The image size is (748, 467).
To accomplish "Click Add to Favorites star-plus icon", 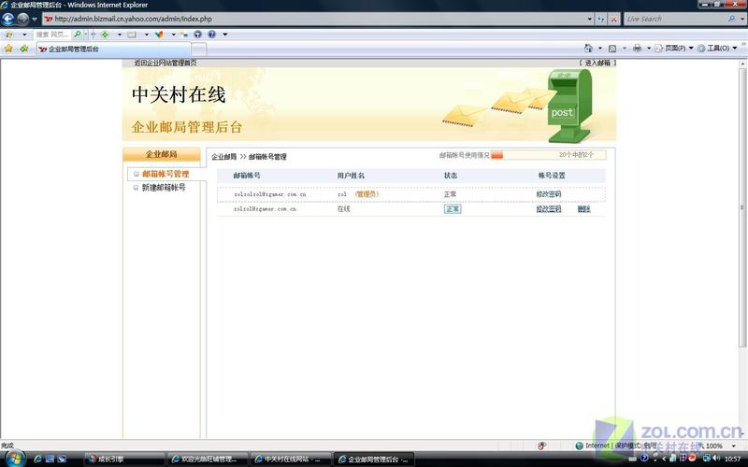I will click(24, 49).
